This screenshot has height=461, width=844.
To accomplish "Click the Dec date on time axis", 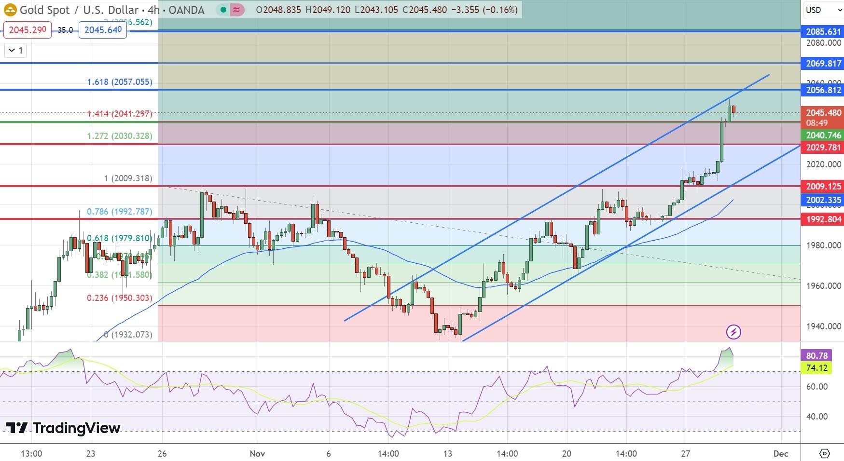I will (781, 454).
